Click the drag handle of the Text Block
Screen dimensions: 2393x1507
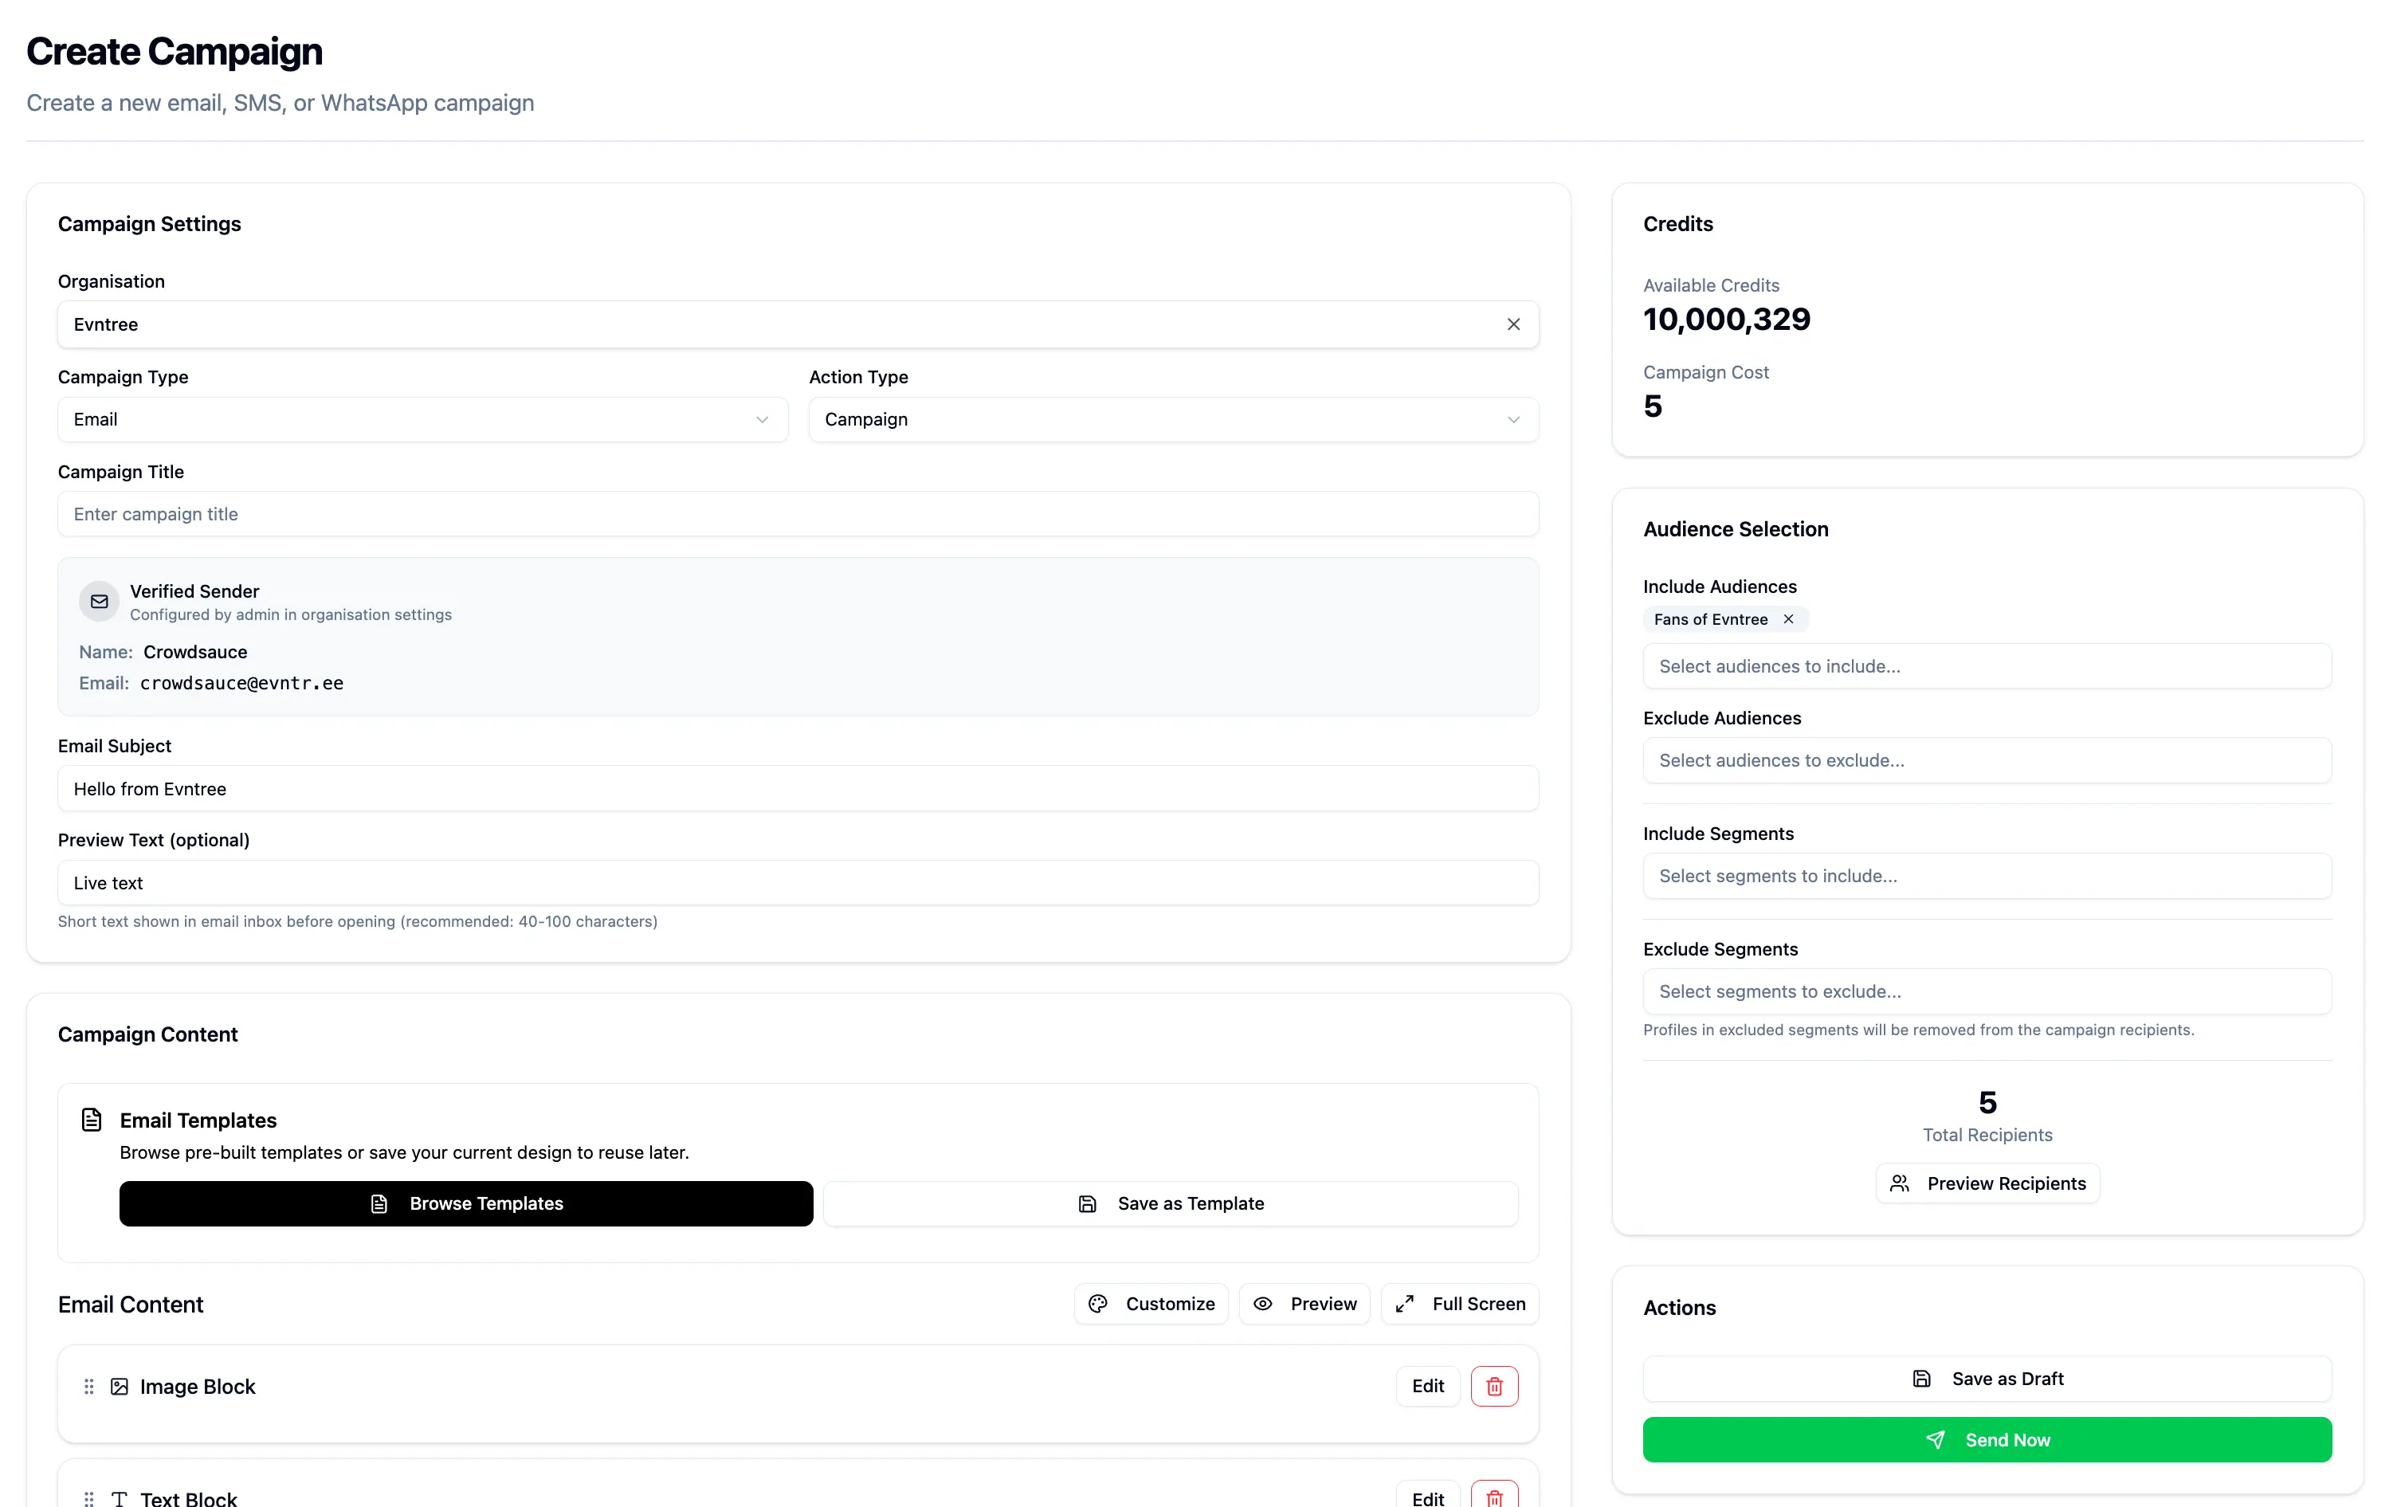pyautogui.click(x=88, y=1498)
